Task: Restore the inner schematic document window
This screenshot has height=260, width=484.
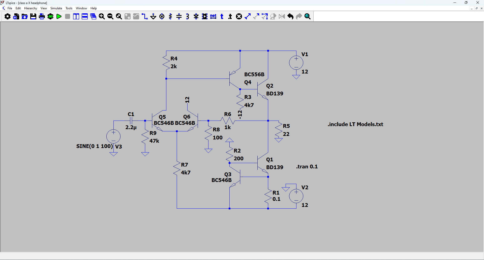Action: (x=477, y=8)
